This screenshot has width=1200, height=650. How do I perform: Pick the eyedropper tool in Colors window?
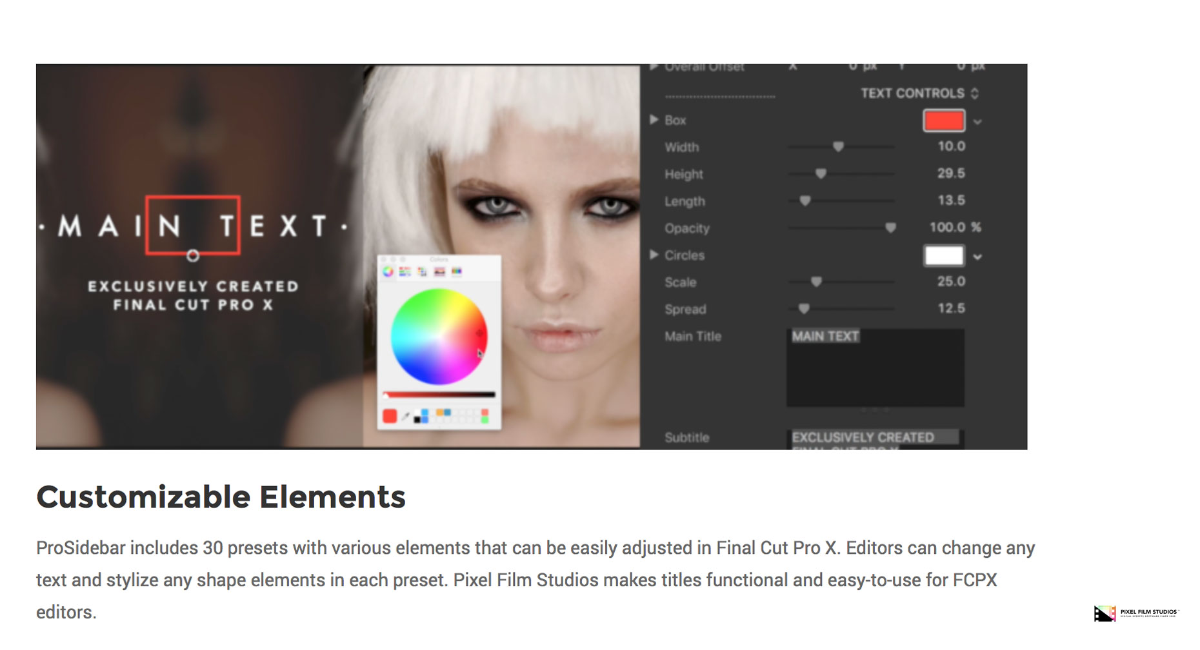point(406,417)
